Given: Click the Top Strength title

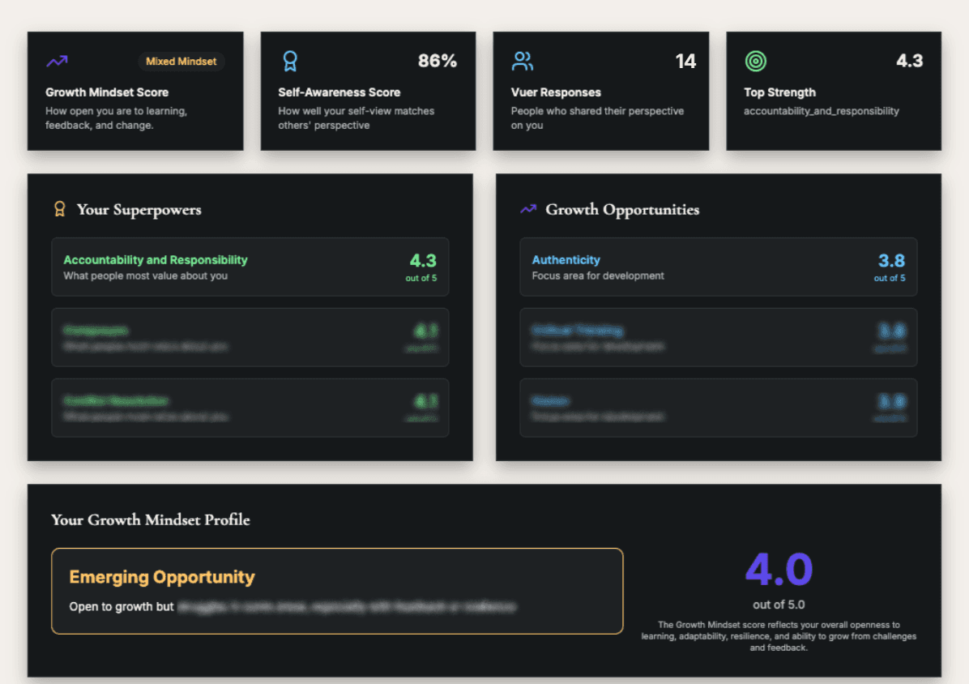Looking at the screenshot, I should click(780, 92).
